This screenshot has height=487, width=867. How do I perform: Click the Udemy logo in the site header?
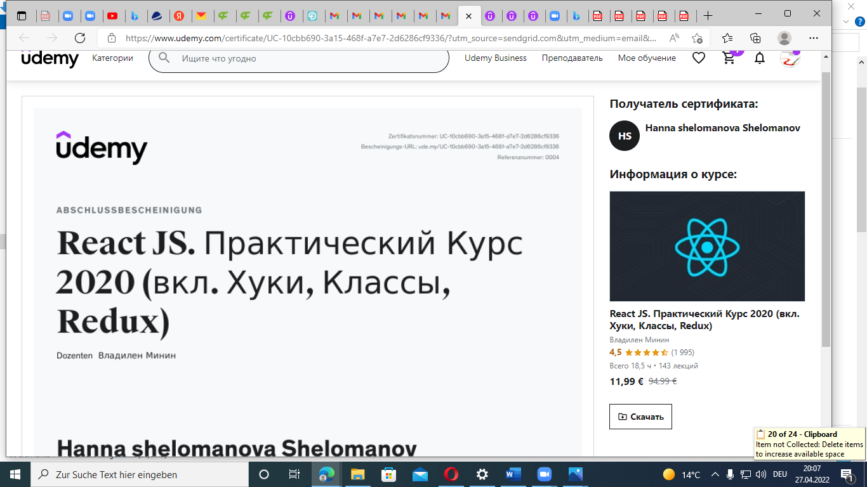[x=50, y=58]
